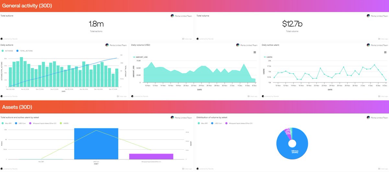This screenshot has width=389, height=172.
Task: Click the Daily active users card title
Action: pos(270,45)
